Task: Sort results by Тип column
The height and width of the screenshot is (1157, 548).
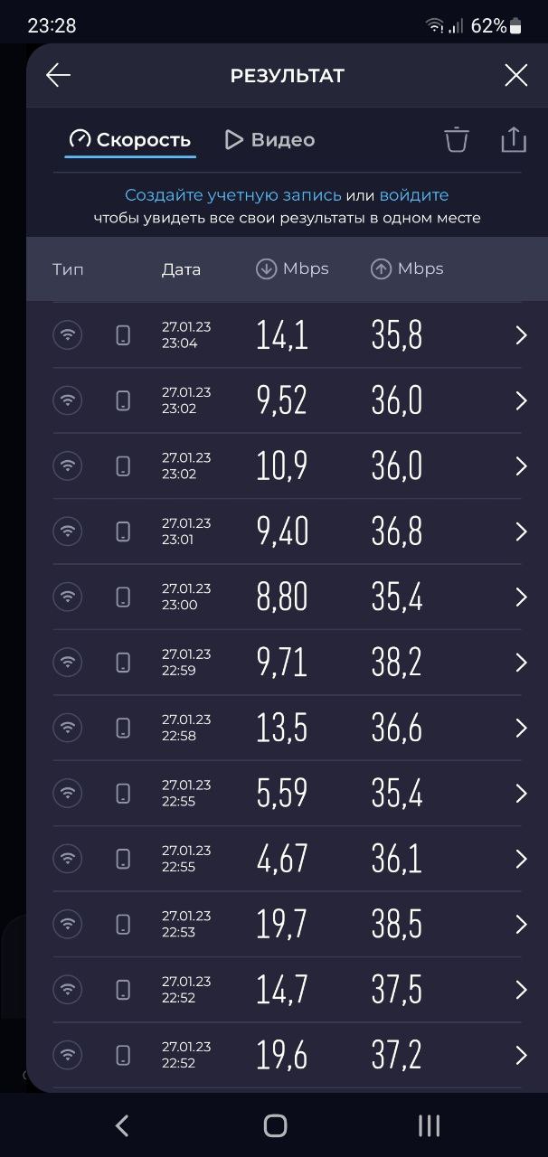Action: click(68, 269)
